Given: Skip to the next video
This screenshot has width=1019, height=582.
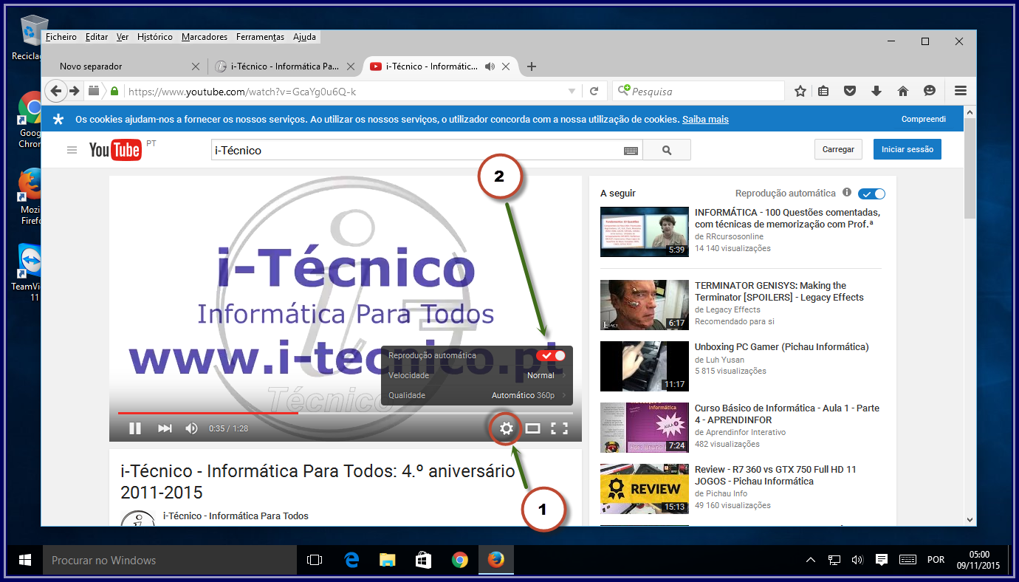Looking at the screenshot, I should pos(165,428).
